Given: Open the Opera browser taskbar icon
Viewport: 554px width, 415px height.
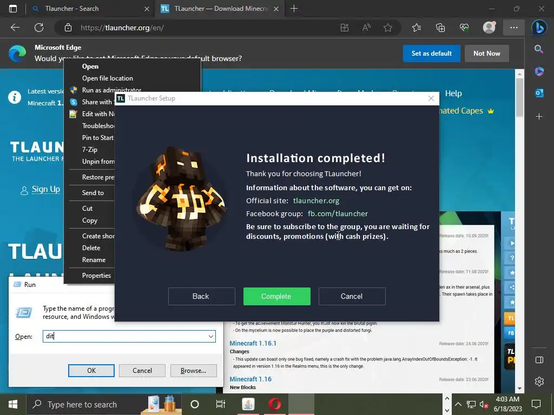Looking at the screenshot, I should click(274, 404).
